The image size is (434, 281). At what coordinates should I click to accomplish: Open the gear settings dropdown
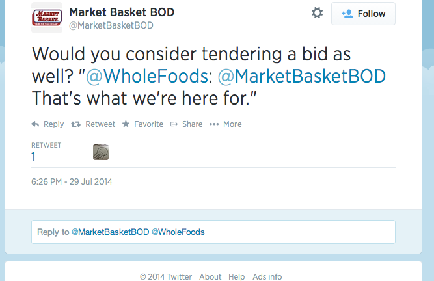pyautogui.click(x=317, y=13)
